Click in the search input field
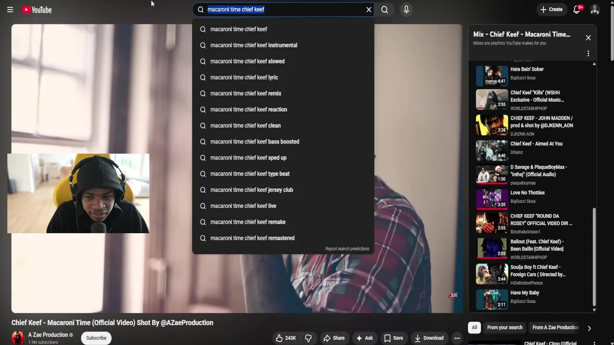 [283, 10]
